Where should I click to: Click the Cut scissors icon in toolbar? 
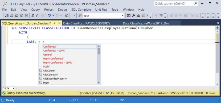[33, 15]
